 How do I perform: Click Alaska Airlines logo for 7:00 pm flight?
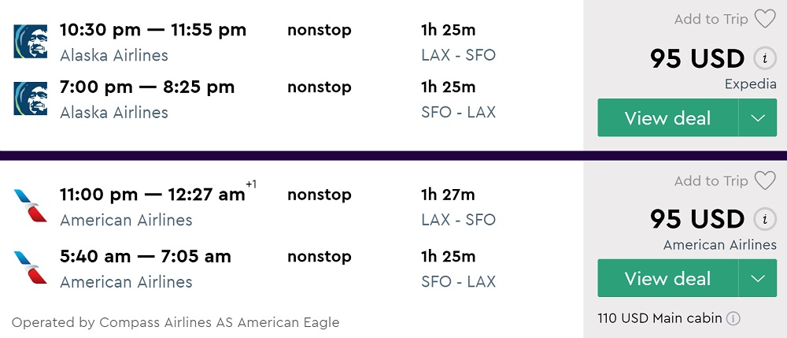coord(30,98)
